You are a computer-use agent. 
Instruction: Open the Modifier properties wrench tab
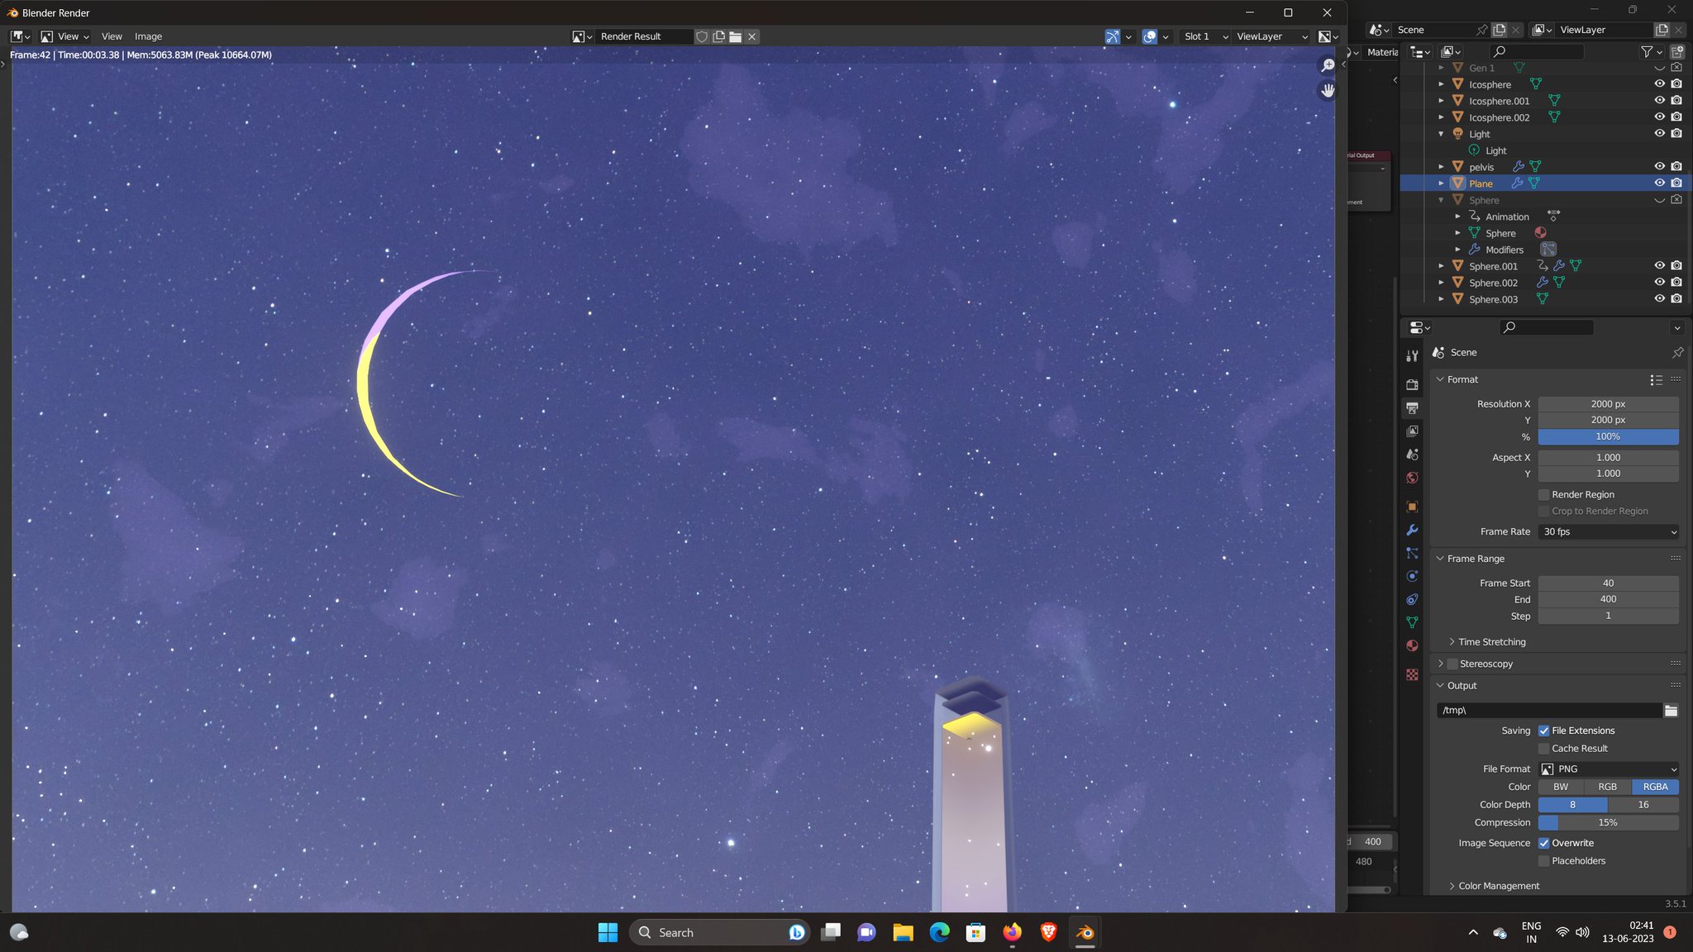(x=1412, y=530)
